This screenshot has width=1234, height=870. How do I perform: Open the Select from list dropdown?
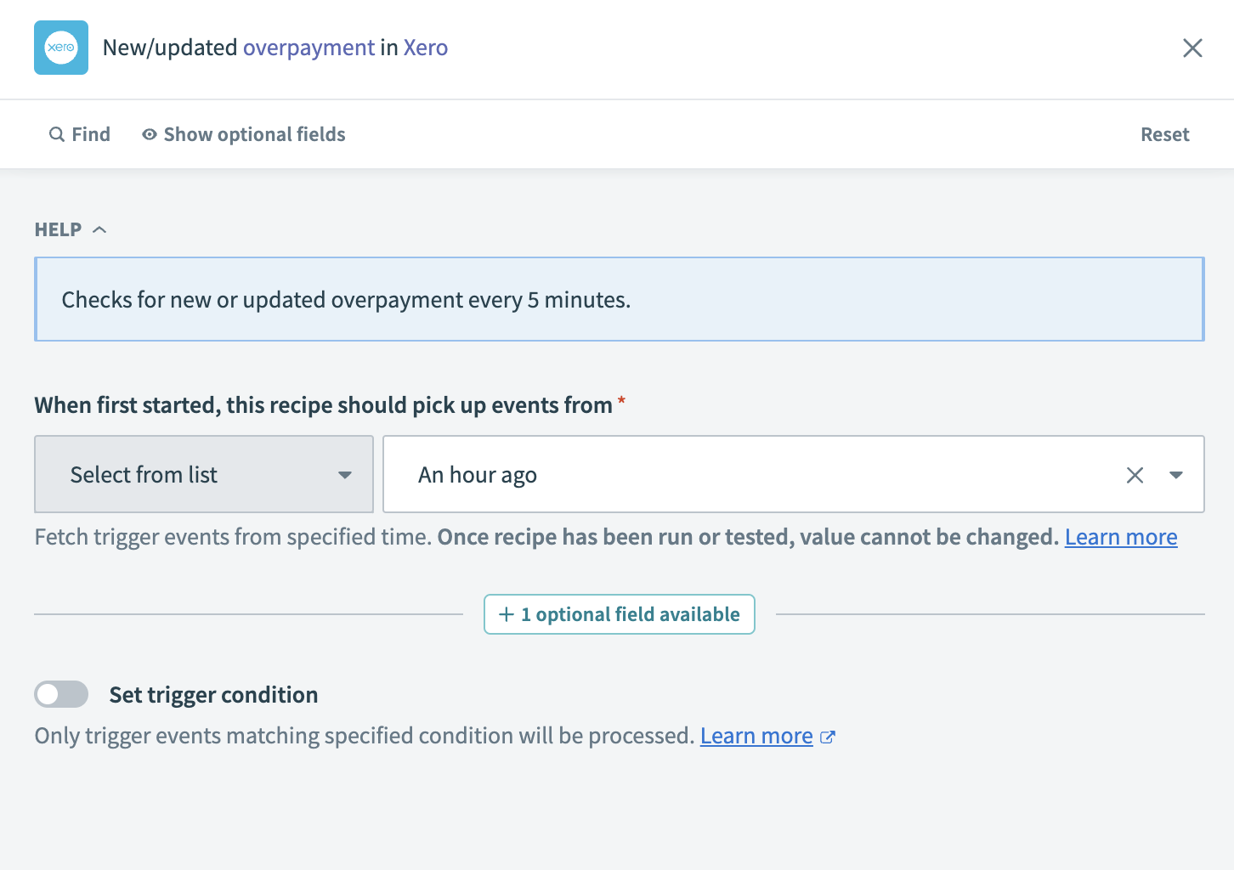point(203,474)
